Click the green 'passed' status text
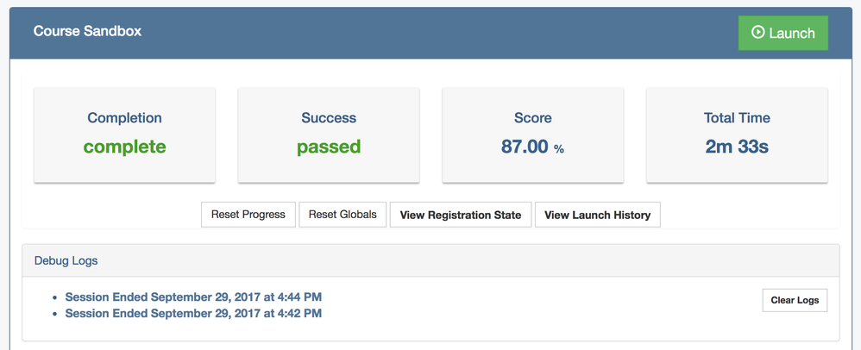The height and width of the screenshot is (350, 861). tap(329, 147)
